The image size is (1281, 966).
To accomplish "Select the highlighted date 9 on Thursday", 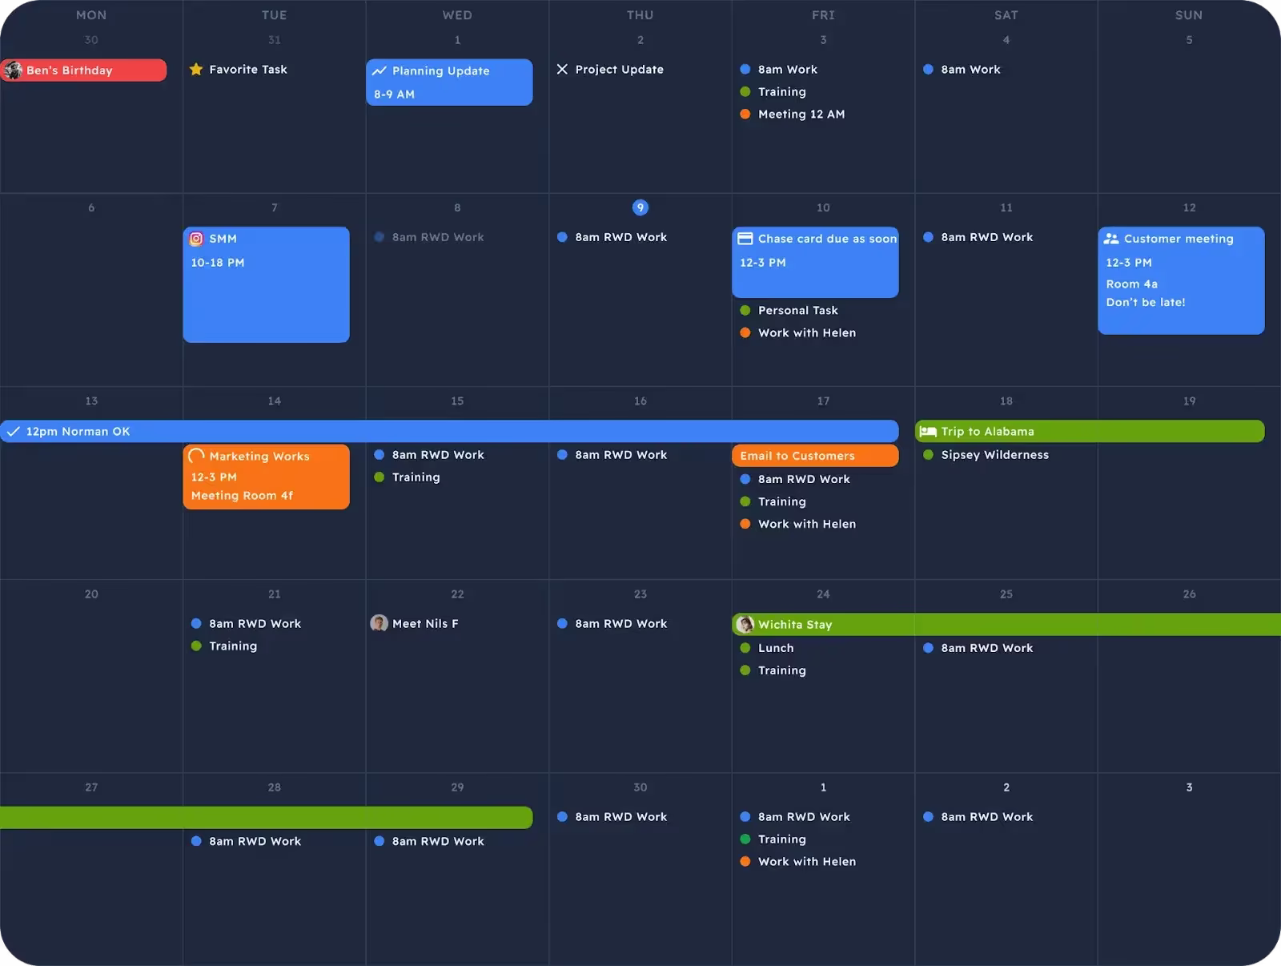I will pyautogui.click(x=640, y=207).
